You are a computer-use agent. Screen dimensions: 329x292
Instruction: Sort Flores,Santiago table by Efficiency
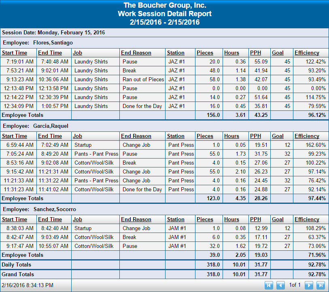click(x=307, y=53)
